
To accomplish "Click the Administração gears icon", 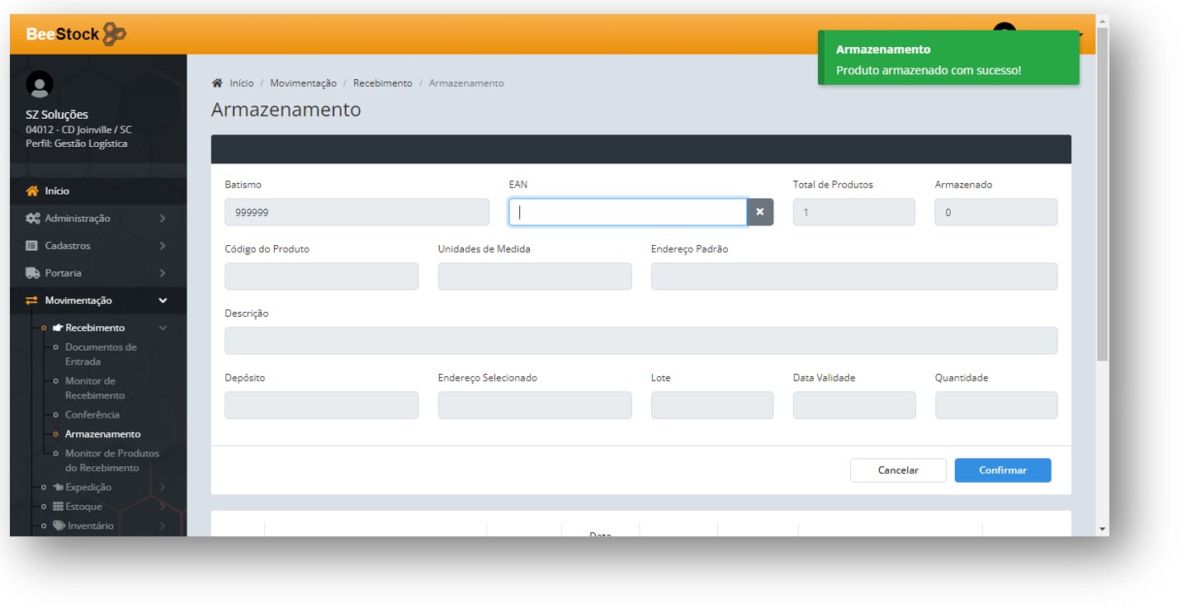I will (32, 219).
